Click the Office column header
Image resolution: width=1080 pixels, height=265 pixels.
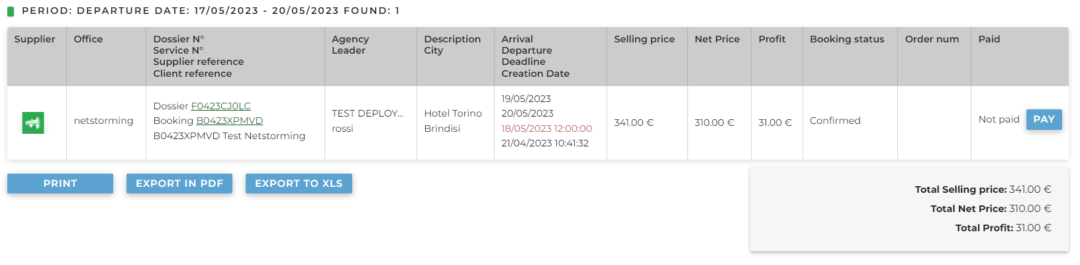click(x=88, y=39)
